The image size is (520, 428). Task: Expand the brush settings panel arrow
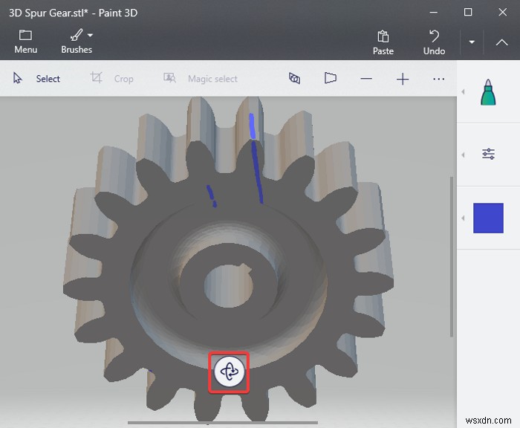click(463, 155)
